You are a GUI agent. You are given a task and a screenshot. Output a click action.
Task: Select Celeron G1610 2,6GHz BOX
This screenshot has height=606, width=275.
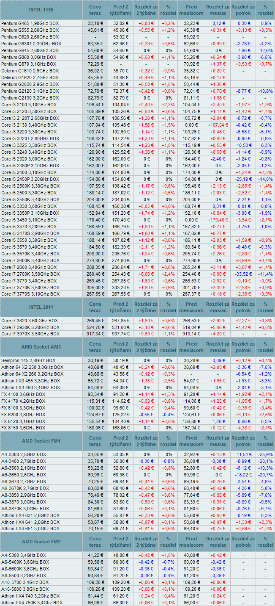point(30,70)
